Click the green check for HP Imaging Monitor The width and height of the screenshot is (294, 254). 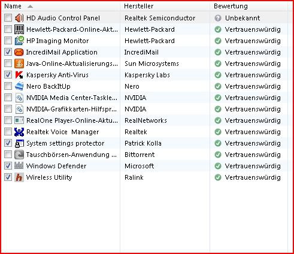pyautogui.click(x=218, y=41)
